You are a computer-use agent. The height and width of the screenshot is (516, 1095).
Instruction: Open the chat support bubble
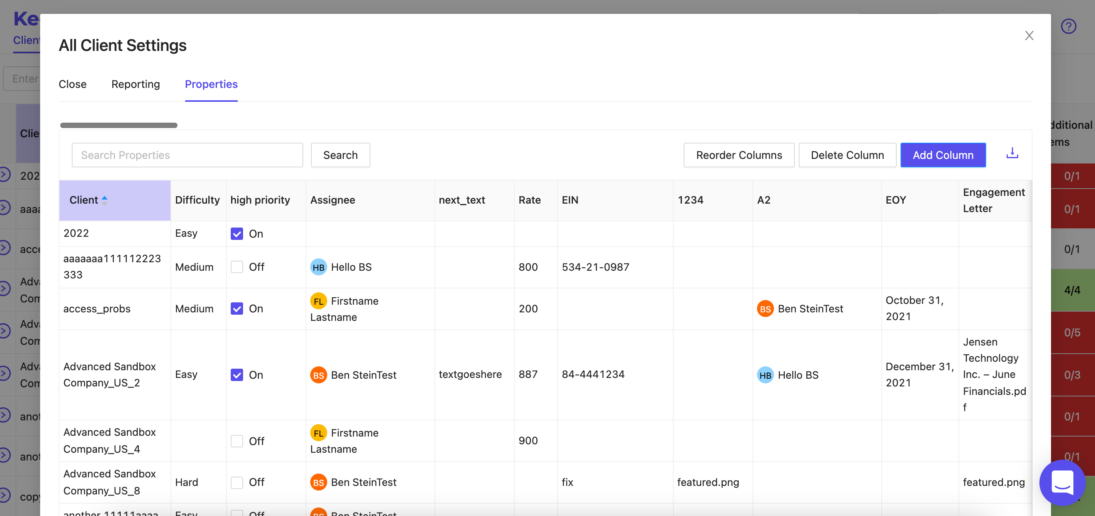pos(1062,483)
